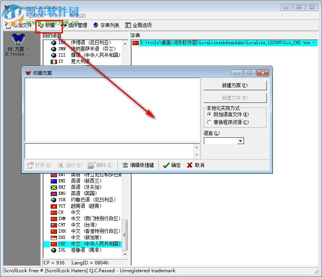Image resolution: width=322 pixels, height=277 pixels.
Task: Click the 新建文件 button
Action: 234,97
